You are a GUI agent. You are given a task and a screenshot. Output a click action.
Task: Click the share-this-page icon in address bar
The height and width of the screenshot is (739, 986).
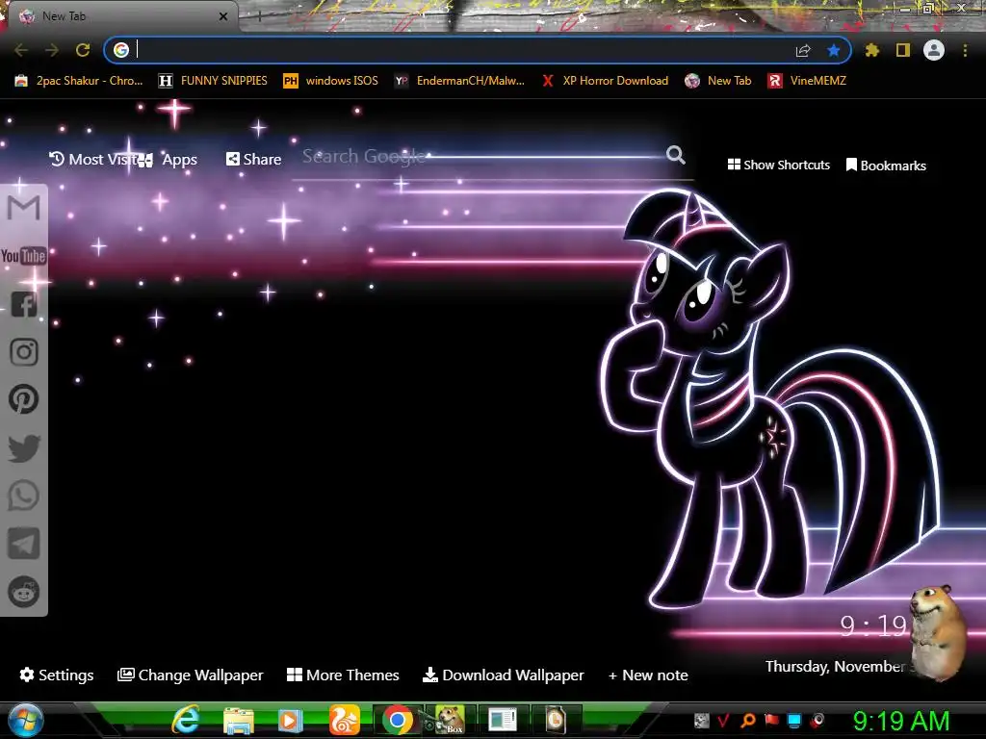[x=803, y=50]
